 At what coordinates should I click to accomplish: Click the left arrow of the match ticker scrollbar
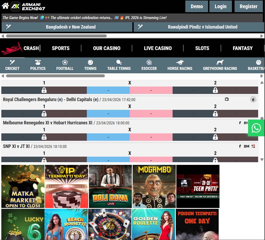(x=3, y=36)
